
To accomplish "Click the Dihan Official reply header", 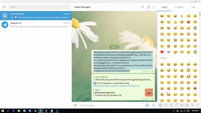I will click(x=101, y=77).
